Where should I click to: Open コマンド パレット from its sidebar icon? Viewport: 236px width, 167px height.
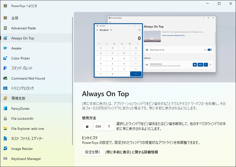(6, 68)
